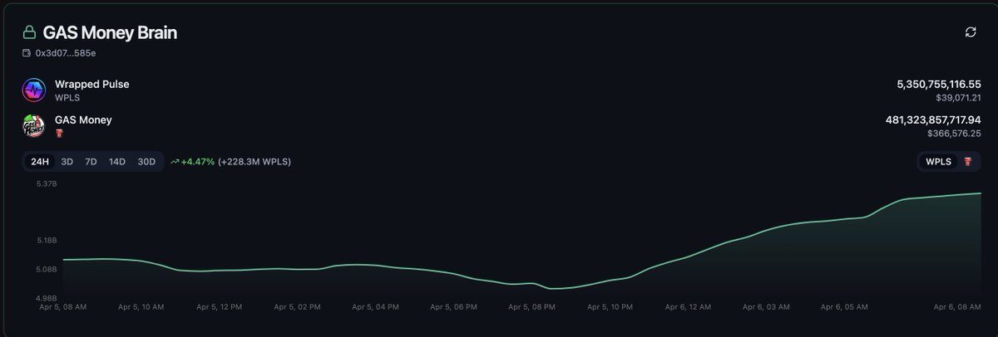Click the balance 5,350,755,116.55
998x337 pixels.
[939, 85]
